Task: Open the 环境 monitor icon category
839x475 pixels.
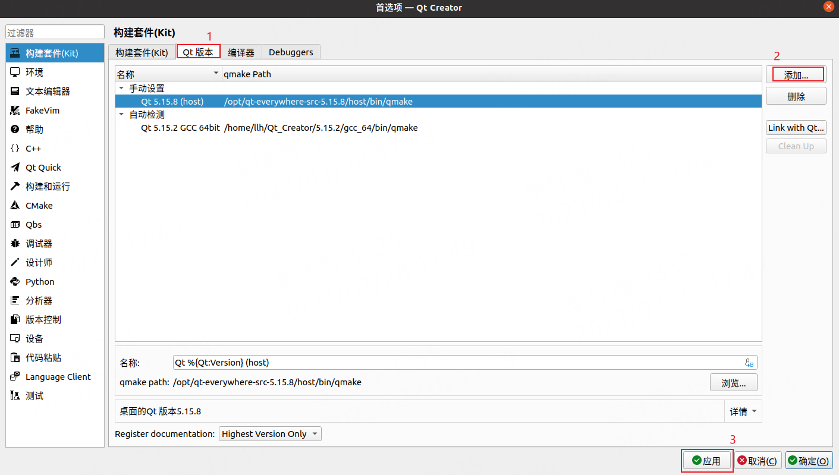Action: tap(15, 73)
